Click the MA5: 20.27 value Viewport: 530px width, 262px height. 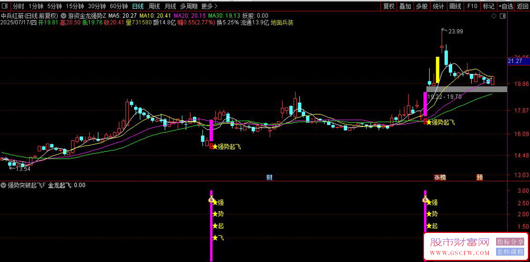123,15
